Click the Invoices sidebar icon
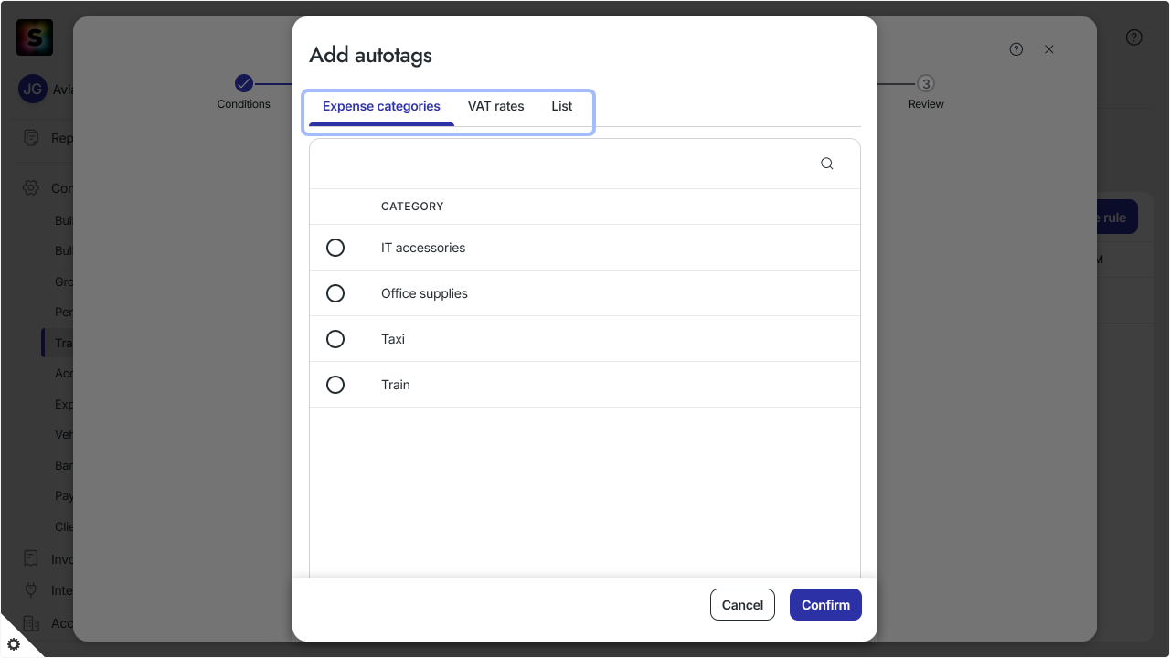1170x658 pixels. click(31, 558)
